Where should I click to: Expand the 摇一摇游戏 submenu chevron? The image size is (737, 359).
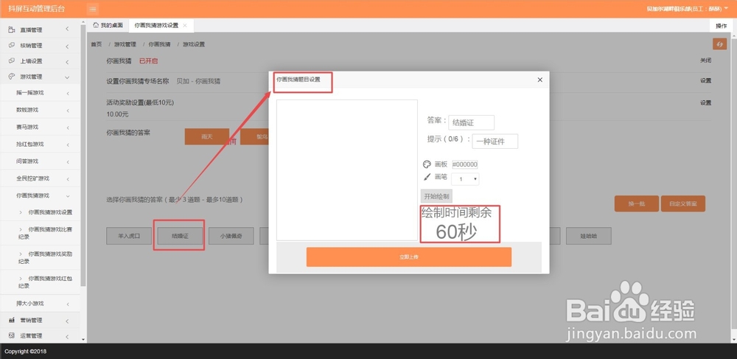[x=68, y=94]
